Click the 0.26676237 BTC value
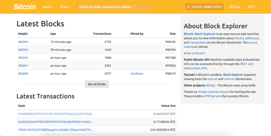Image resolution: width=271 pixels, height=136 pixels. click(164, 114)
